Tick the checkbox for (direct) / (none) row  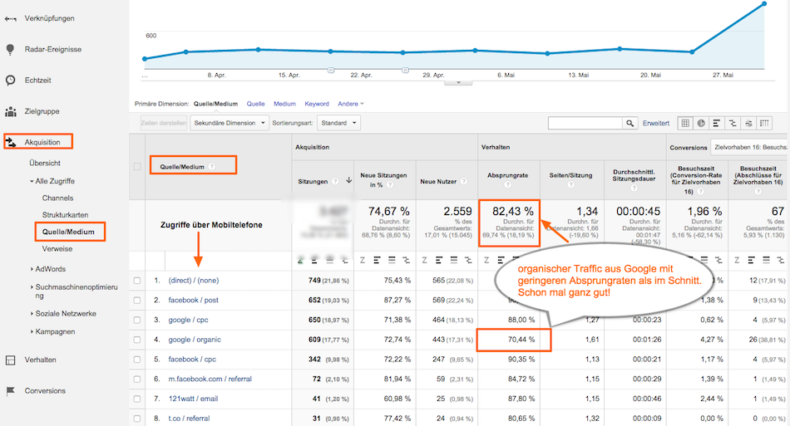(137, 282)
